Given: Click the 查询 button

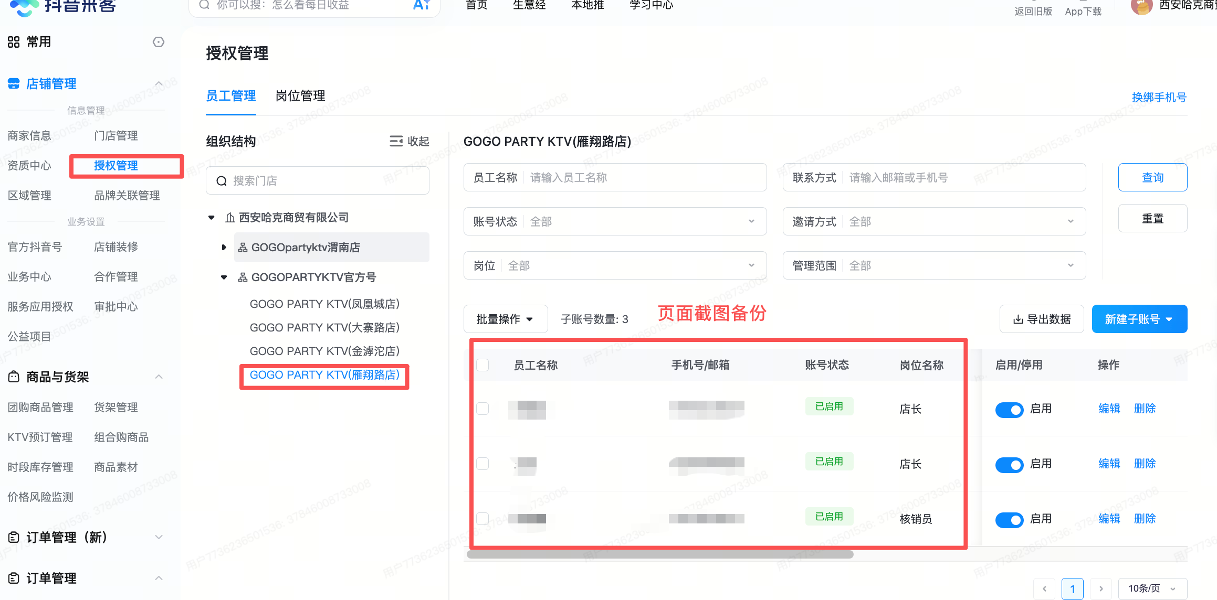Looking at the screenshot, I should [1152, 177].
